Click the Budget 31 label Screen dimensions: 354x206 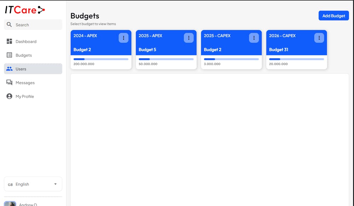(279, 50)
